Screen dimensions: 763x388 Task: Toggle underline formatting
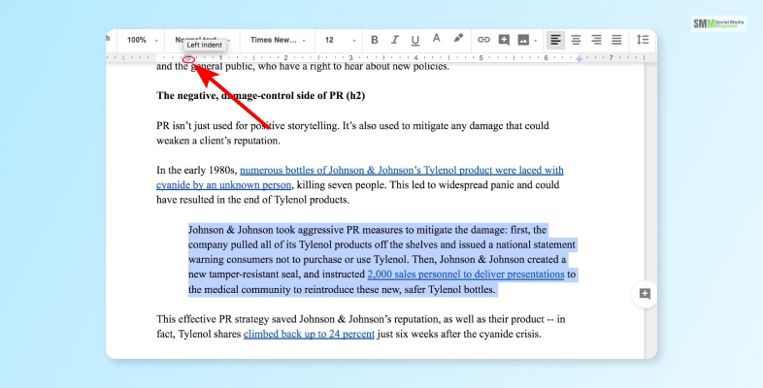(x=415, y=40)
